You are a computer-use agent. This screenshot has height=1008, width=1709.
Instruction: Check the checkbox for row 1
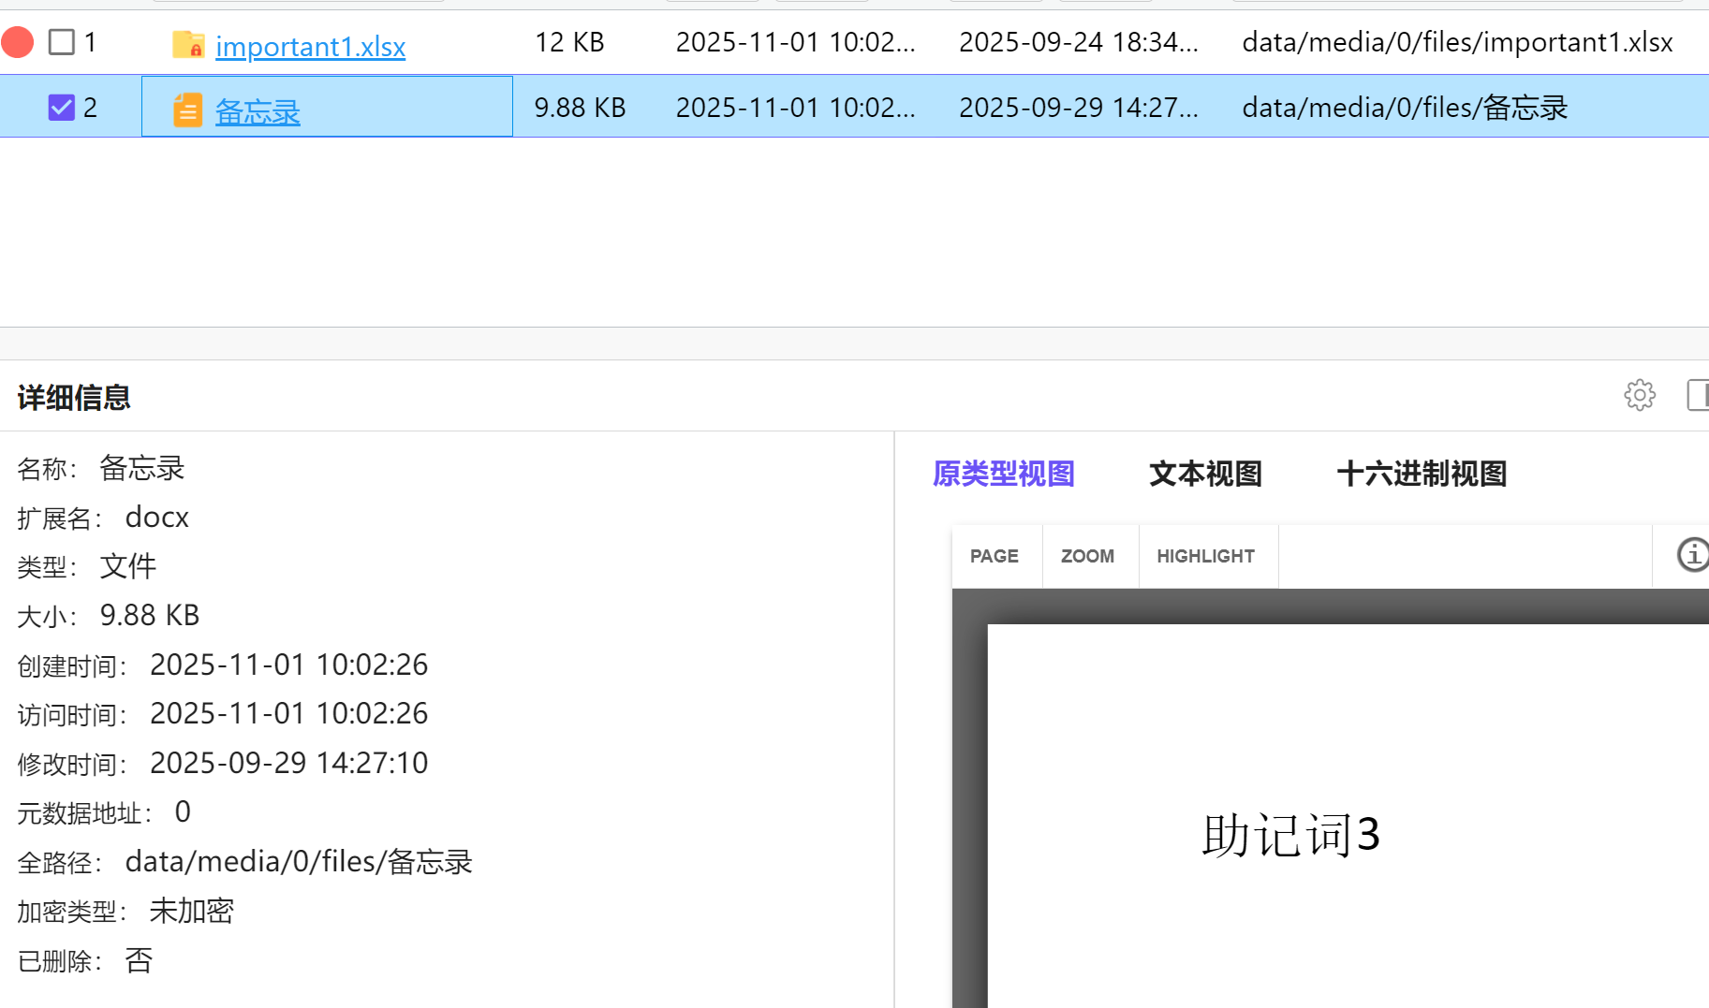point(62,42)
